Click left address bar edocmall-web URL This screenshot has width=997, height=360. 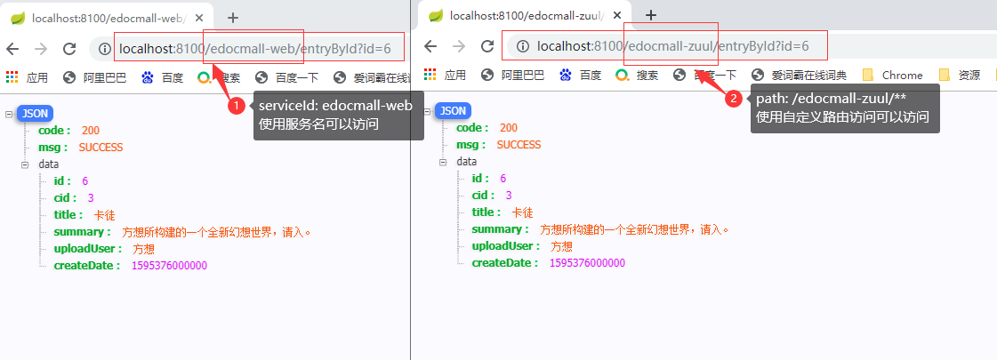(254, 48)
